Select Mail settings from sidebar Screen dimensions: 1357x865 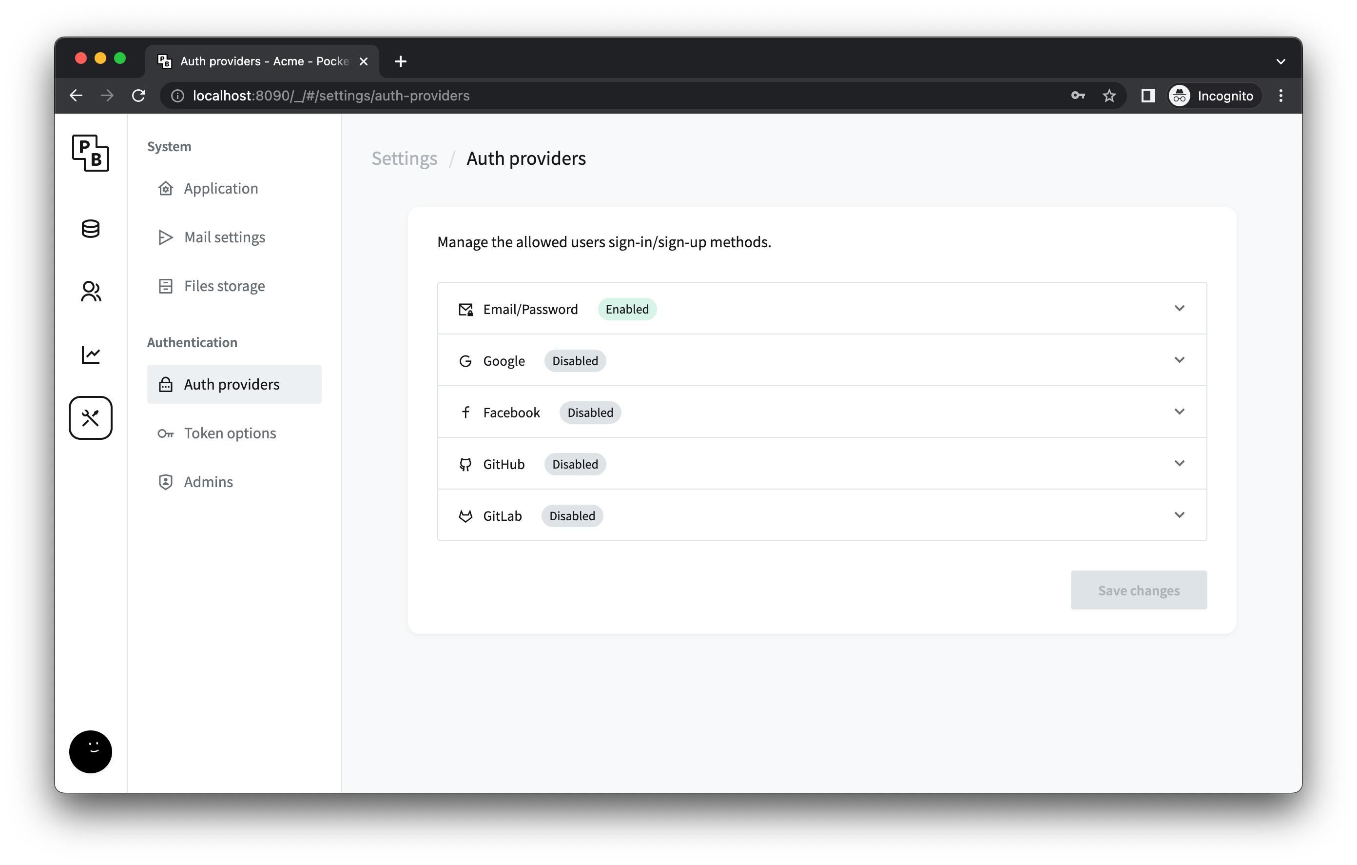(x=224, y=236)
